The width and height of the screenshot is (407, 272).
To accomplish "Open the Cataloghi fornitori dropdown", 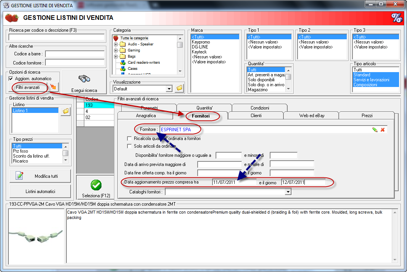I will (288, 192).
